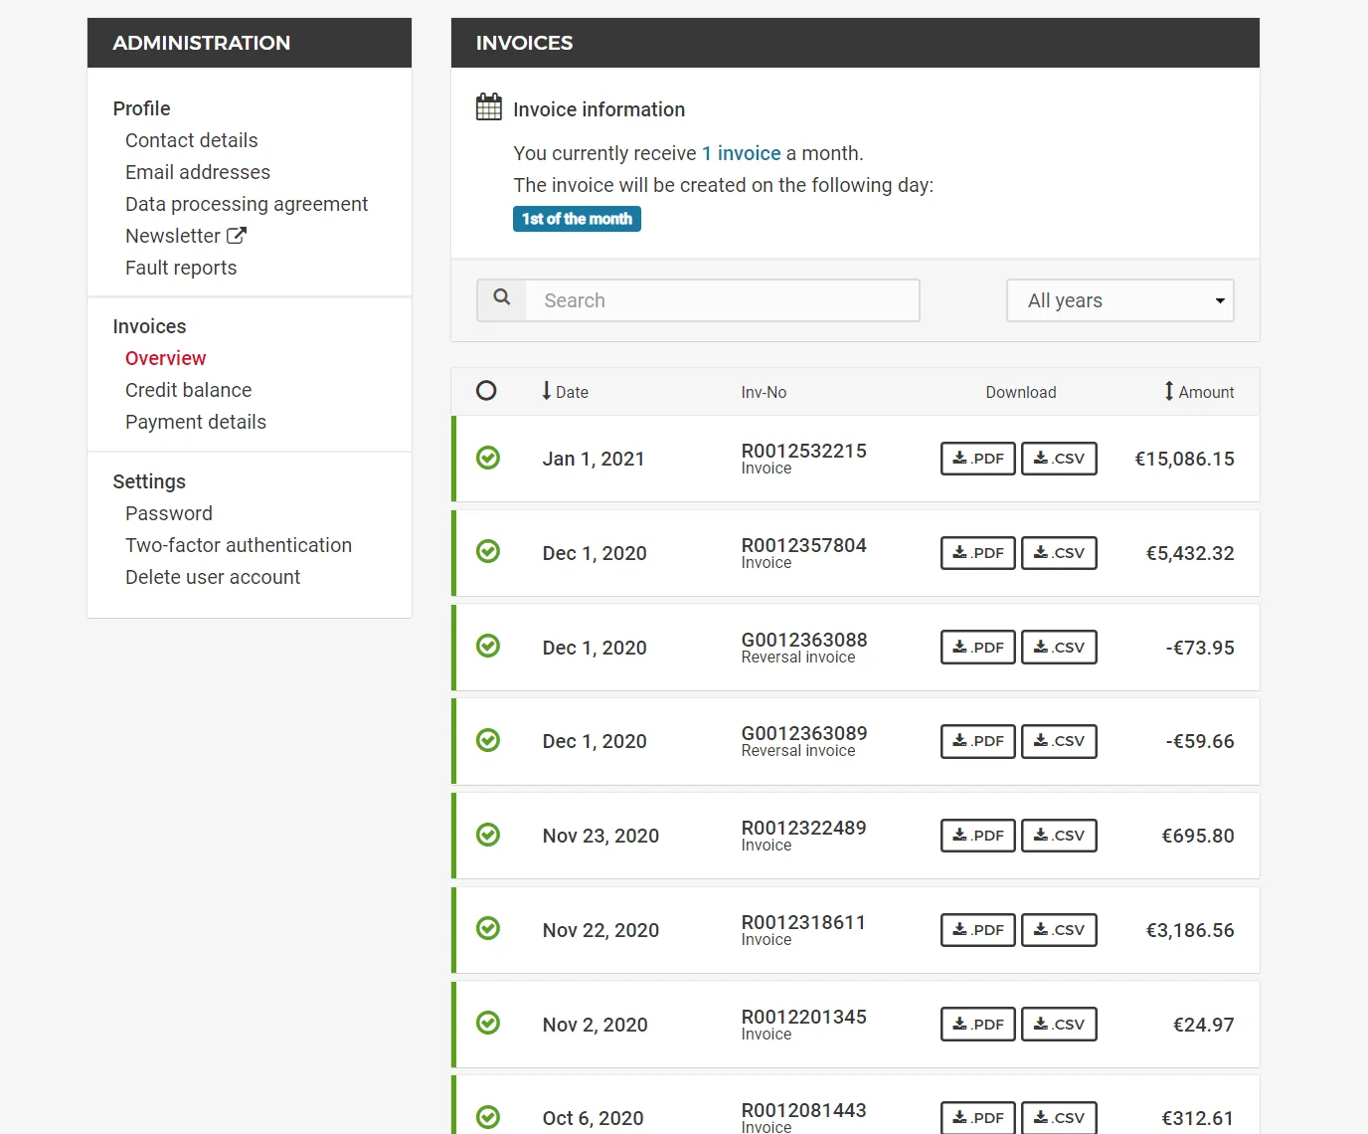Download PDF for invoice R0012201345
The image size is (1368, 1134).
tap(978, 1025)
